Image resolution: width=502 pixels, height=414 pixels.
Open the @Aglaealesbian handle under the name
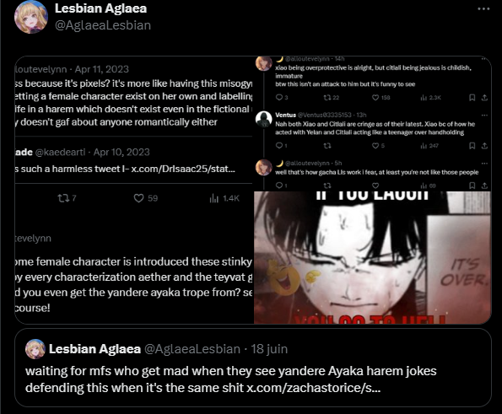click(103, 25)
